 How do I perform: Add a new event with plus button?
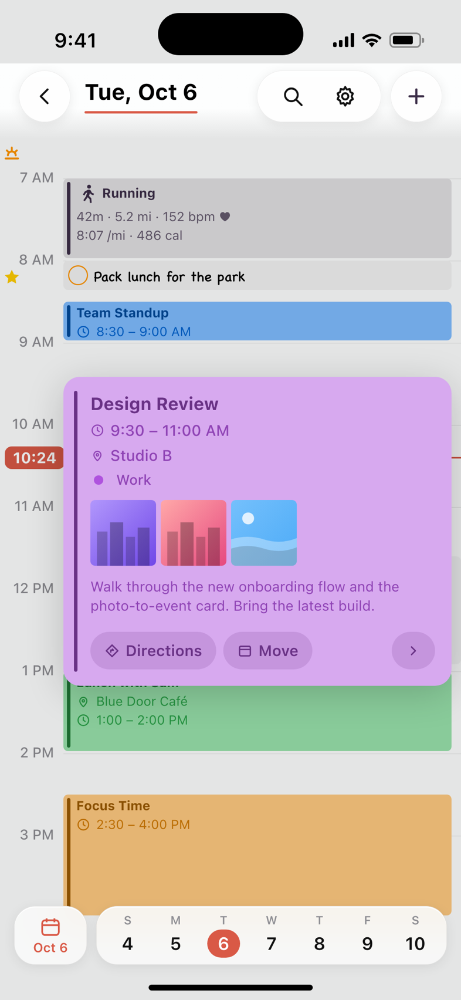point(416,96)
